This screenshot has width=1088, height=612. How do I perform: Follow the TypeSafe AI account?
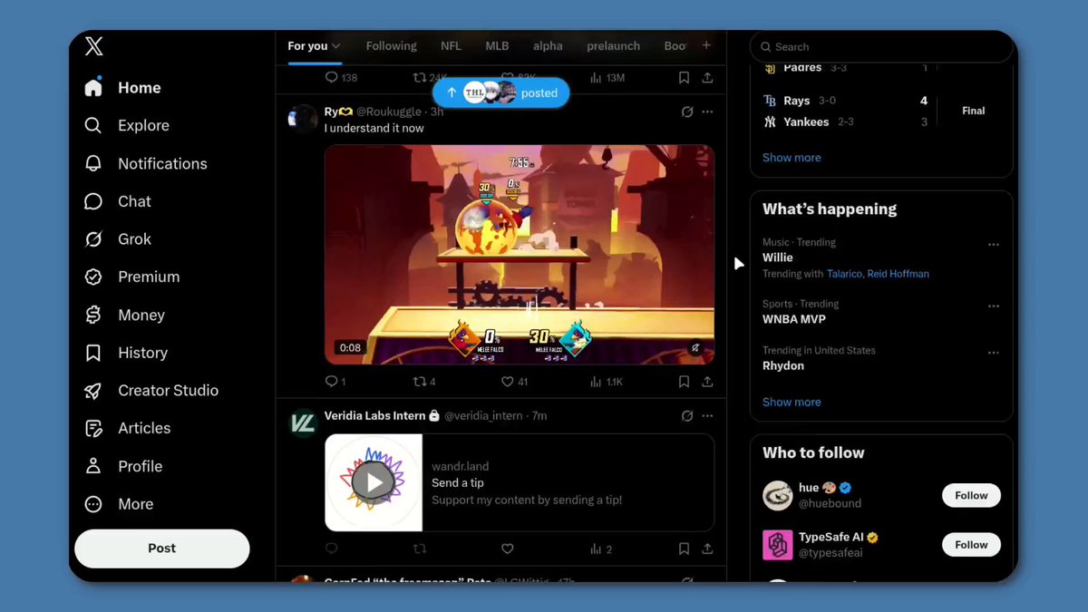pos(971,545)
